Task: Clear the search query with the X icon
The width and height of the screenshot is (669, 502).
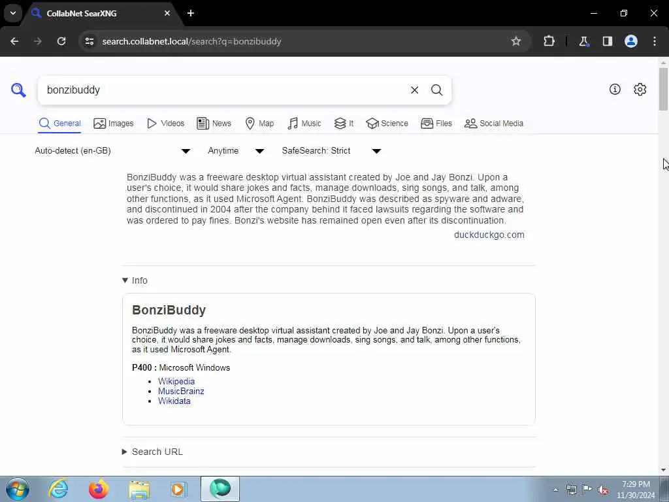Action: (414, 90)
